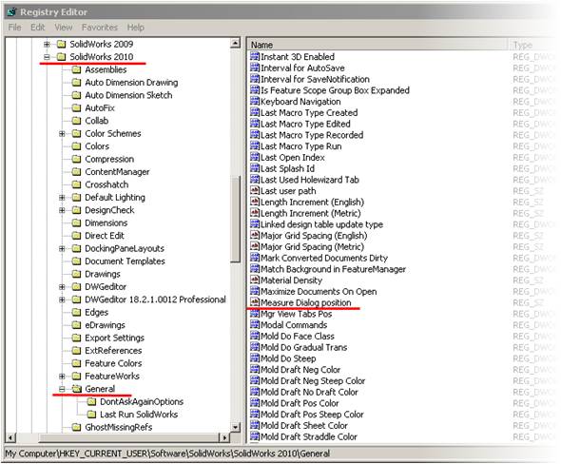This screenshot has width=561, height=464.
Task: Select the Last Macro Type Recorded value
Action: (x=312, y=135)
